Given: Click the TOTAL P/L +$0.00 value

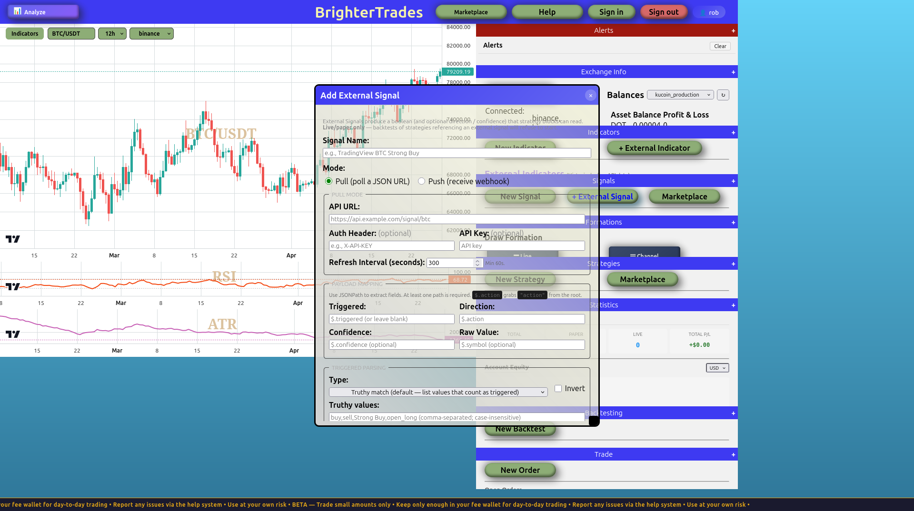Looking at the screenshot, I should pos(699,345).
